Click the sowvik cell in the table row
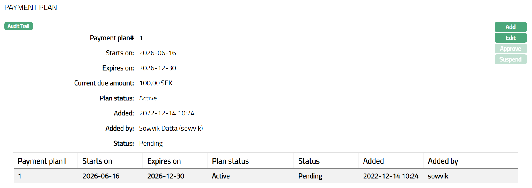The height and width of the screenshot is (188, 532). click(x=438, y=176)
